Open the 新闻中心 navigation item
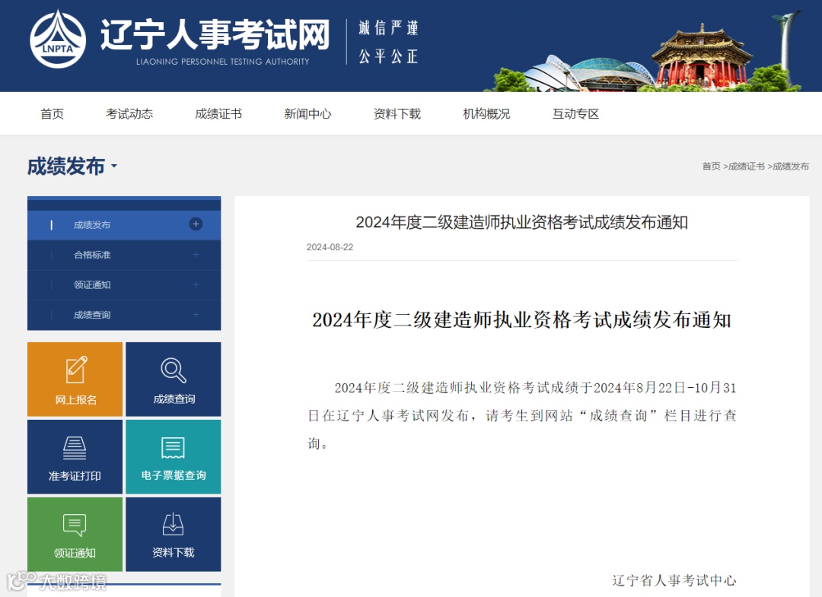 point(307,114)
